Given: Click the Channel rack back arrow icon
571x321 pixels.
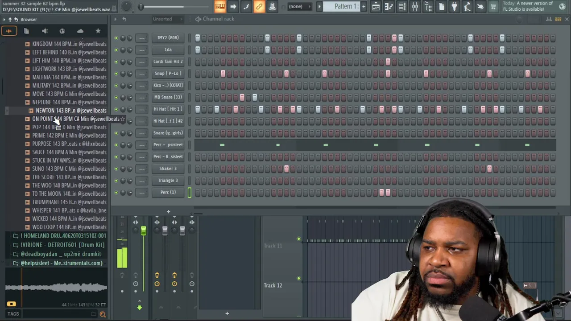Looking at the screenshot, I should click(124, 19).
